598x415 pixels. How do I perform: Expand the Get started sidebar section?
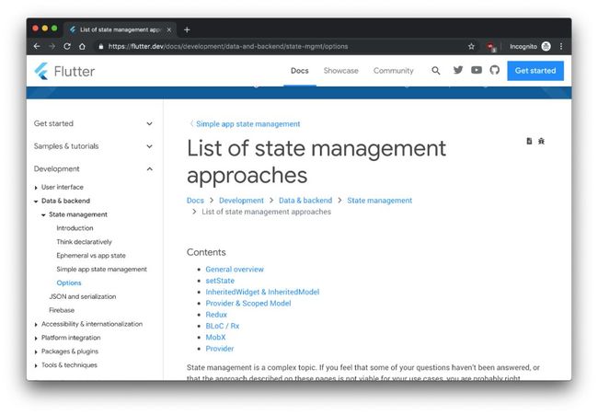93,123
